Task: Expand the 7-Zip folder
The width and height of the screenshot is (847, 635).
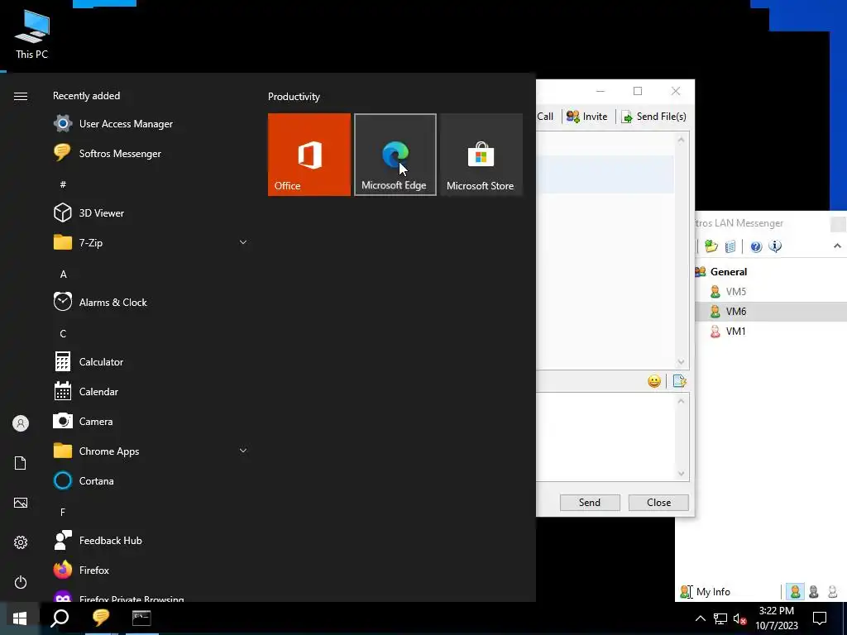Action: pos(243,242)
